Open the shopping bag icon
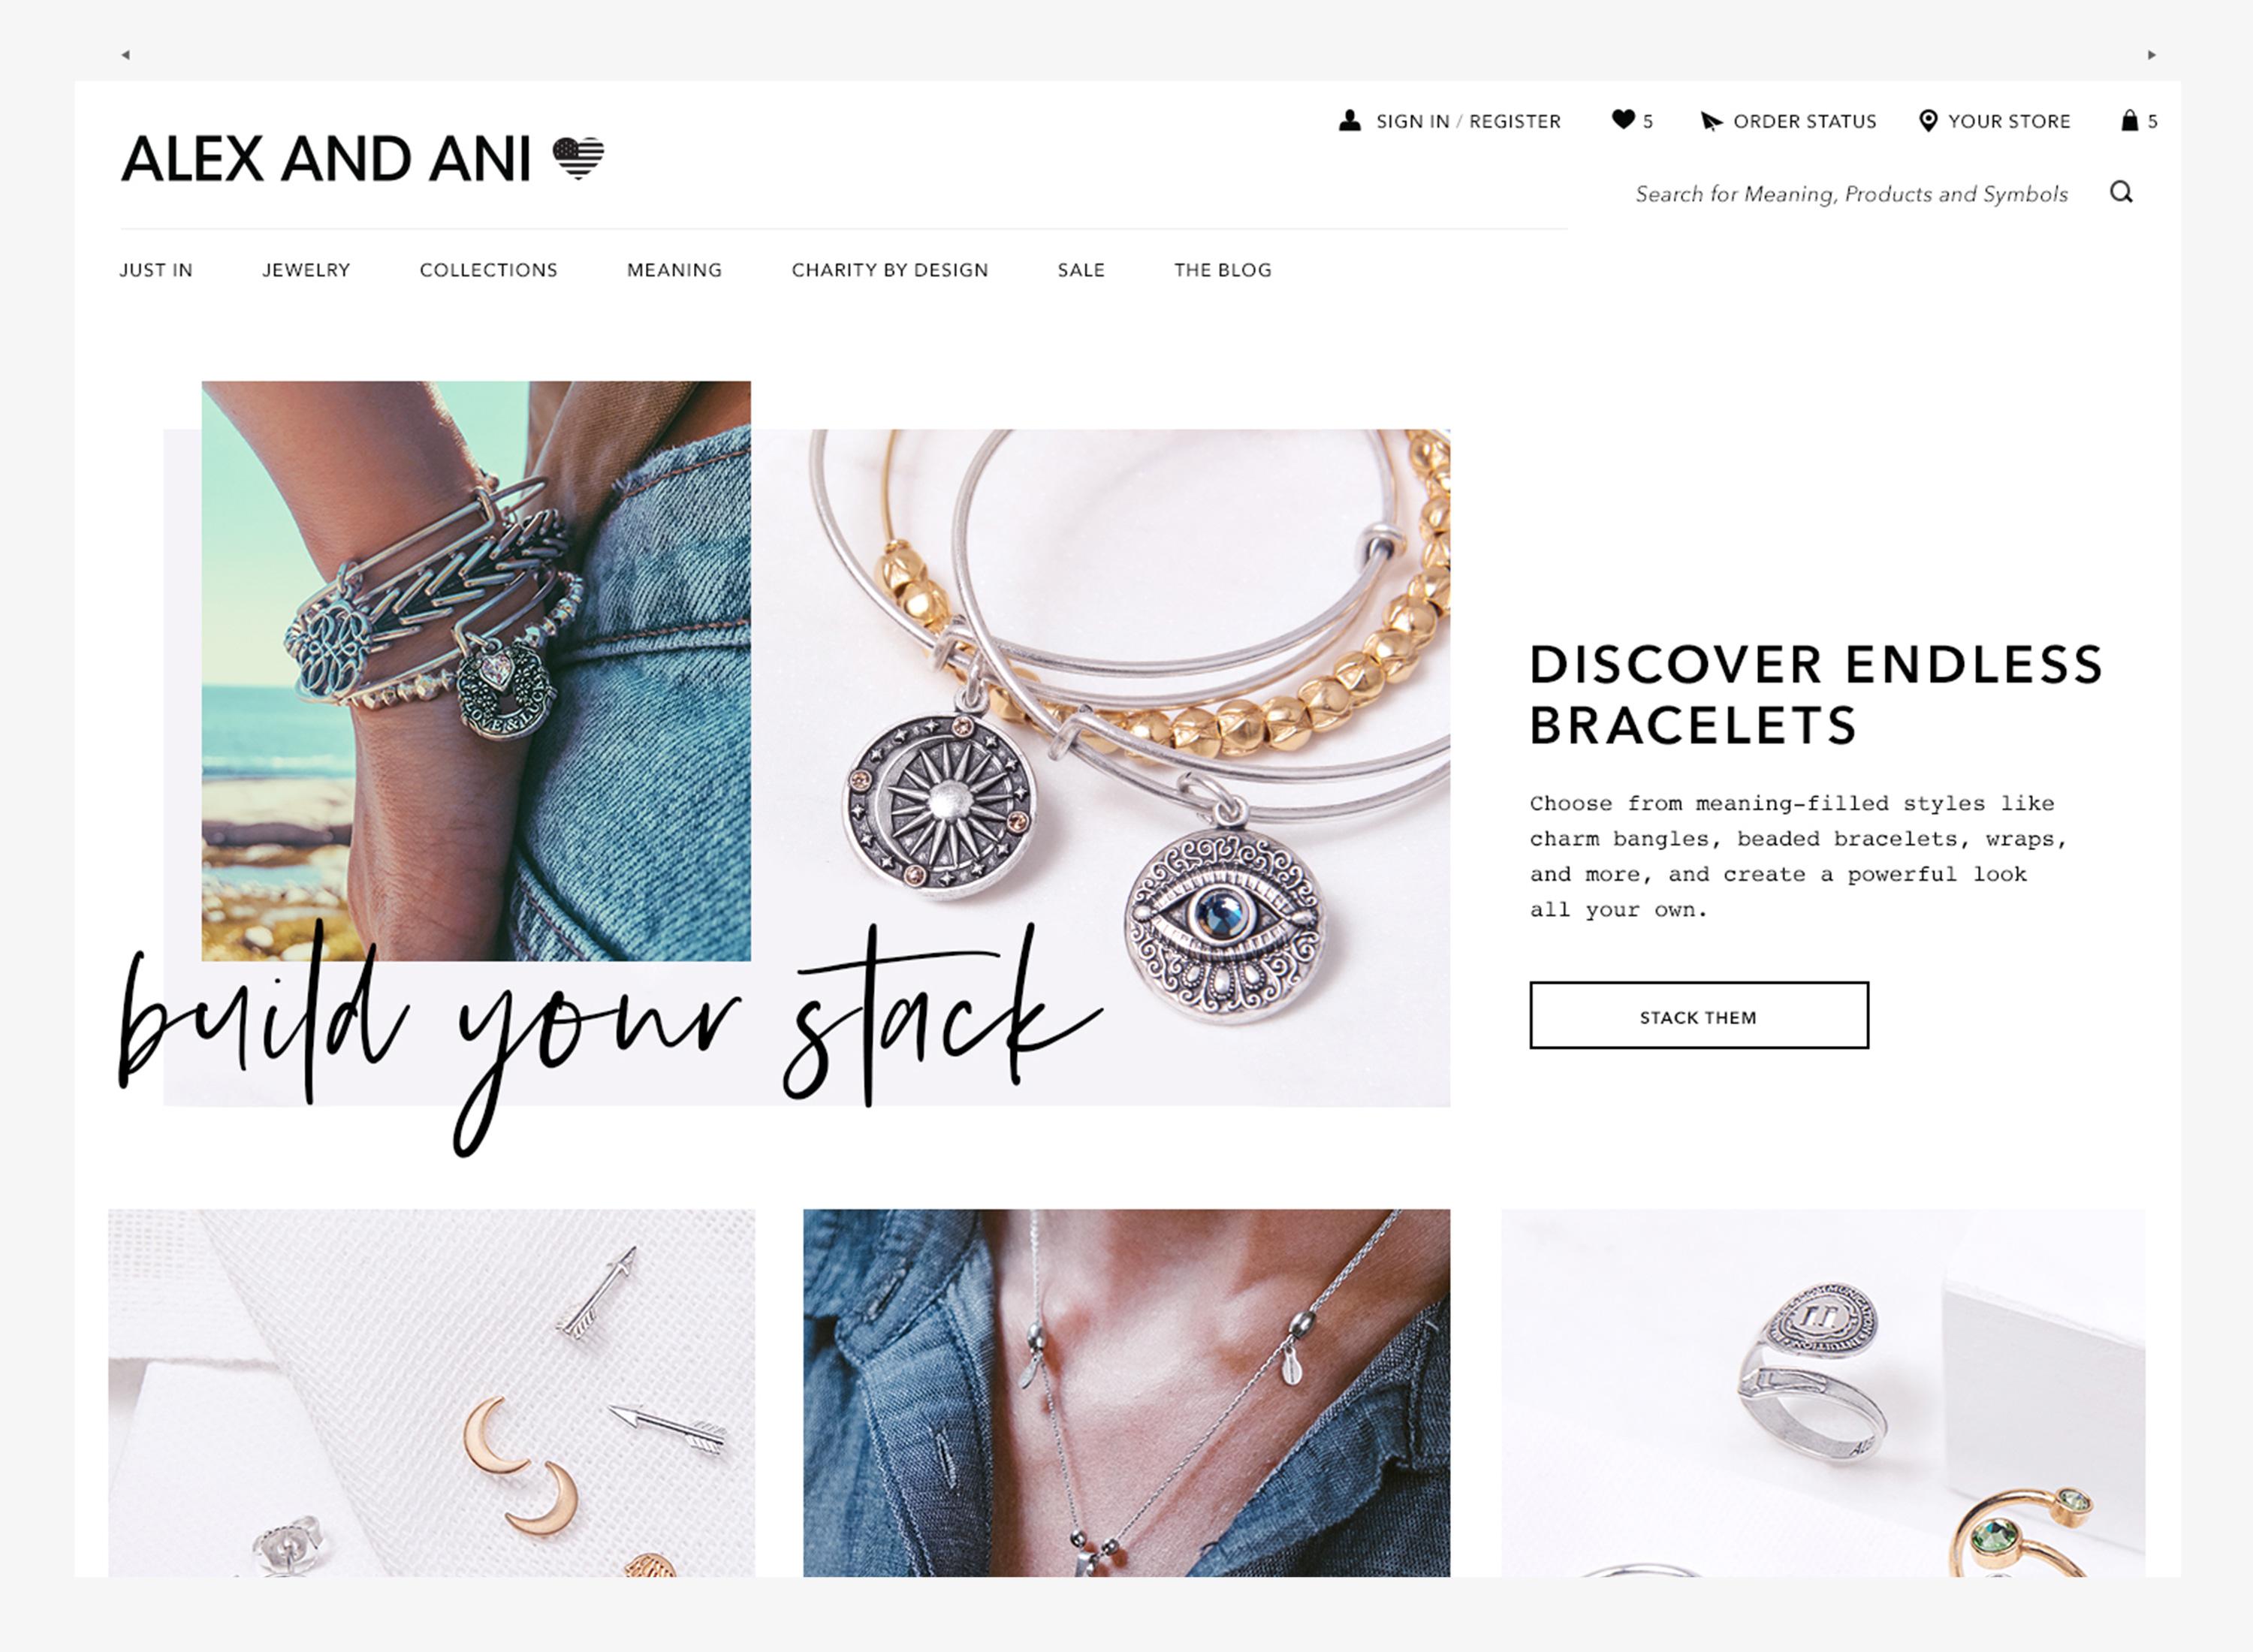Viewport: 2253px width, 1652px height. (2129, 120)
